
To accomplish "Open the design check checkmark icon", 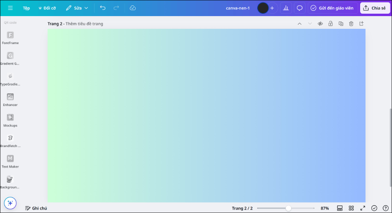I will point(374,208).
